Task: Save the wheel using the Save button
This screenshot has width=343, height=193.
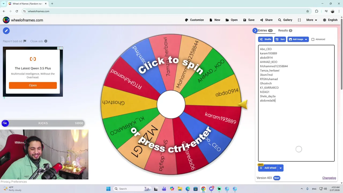Action: click(x=249, y=20)
